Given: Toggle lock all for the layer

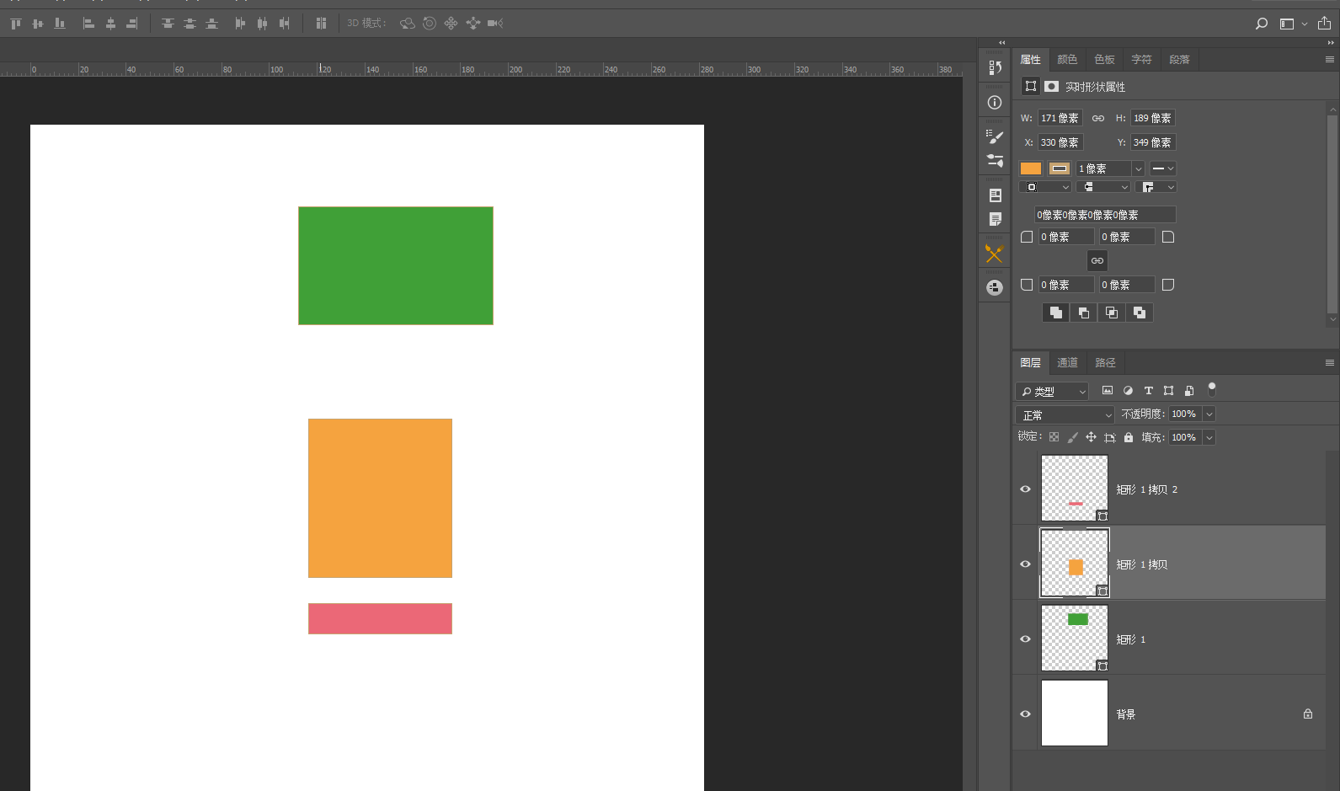Looking at the screenshot, I should [x=1129, y=437].
